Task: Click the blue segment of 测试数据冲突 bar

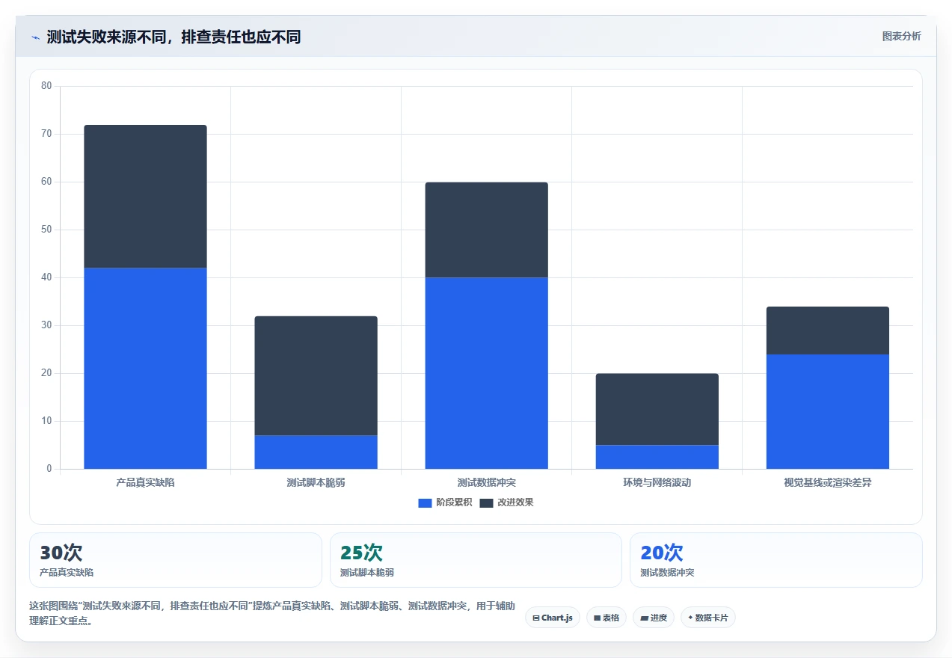Action: click(x=486, y=373)
